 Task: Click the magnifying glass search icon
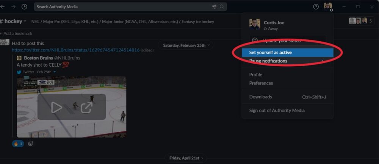click(222, 7)
